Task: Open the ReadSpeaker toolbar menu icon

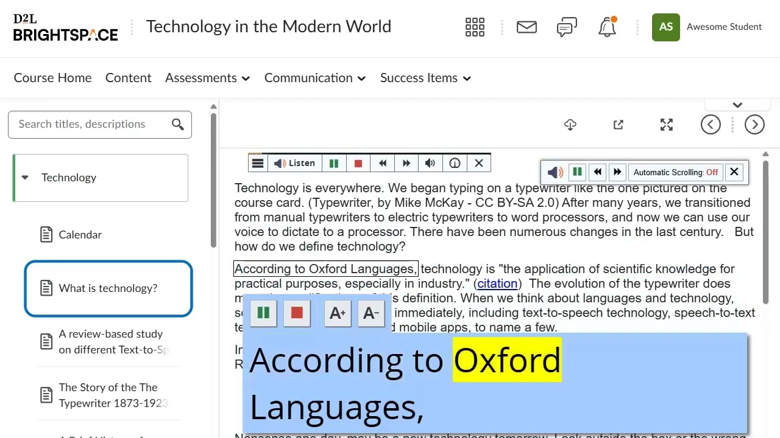Action: tap(258, 163)
